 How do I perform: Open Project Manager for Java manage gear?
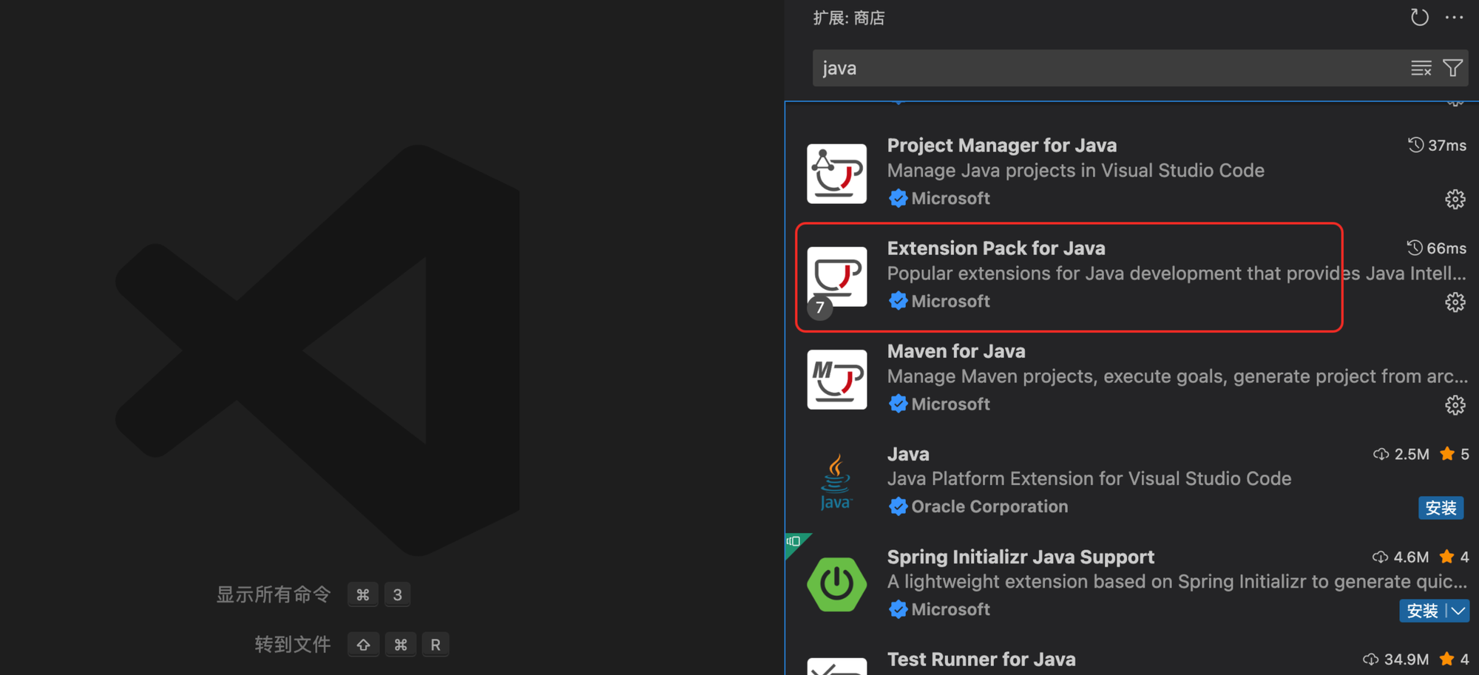1455,199
